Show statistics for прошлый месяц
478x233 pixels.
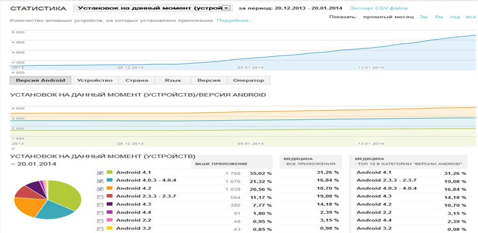[x=386, y=17]
